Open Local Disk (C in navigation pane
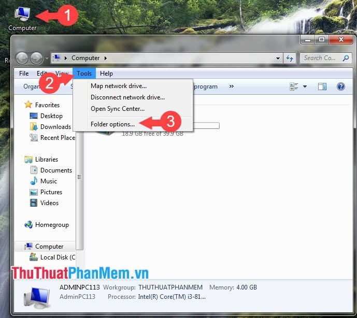The height and width of the screenshot is (318, 357). click(58, 257)
